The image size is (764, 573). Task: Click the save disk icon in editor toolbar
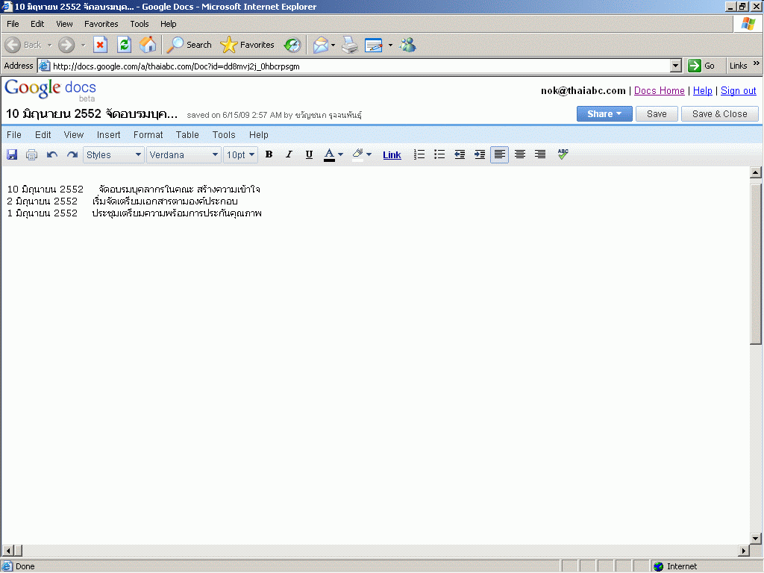point(12,154)
